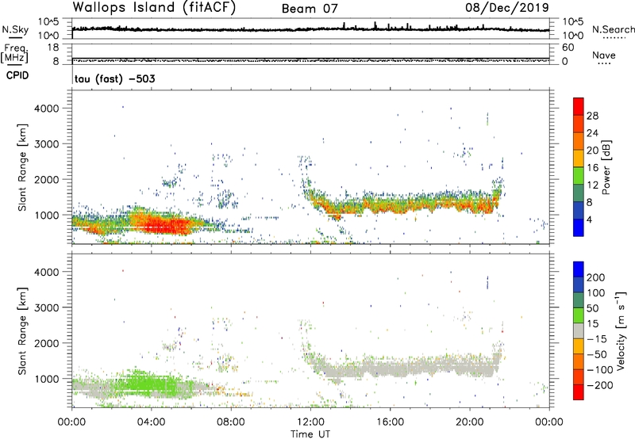The height and width of the screenshot is (439, 635).
Task: Click the '1000' tick on the velocity panel
Action: click(x=46, y=379)
